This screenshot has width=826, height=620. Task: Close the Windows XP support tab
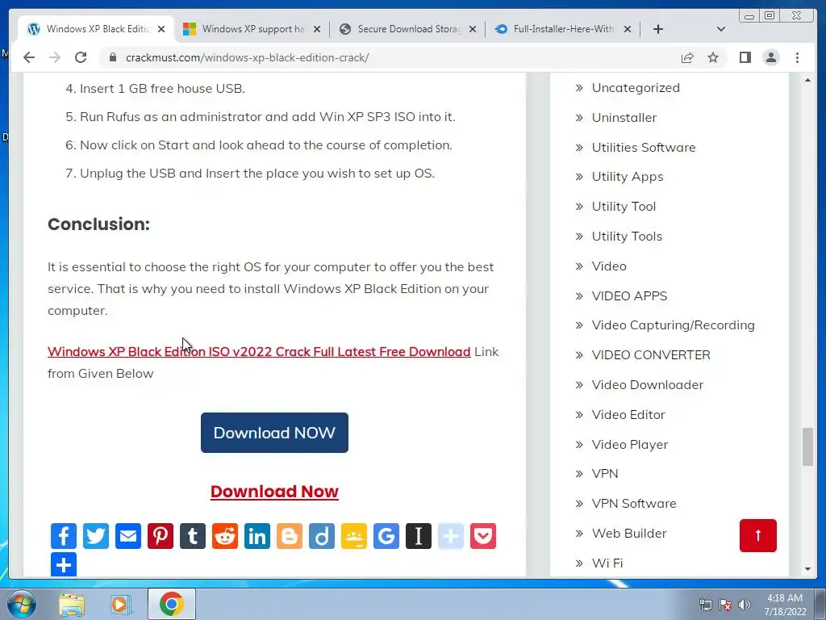point(316,30)
